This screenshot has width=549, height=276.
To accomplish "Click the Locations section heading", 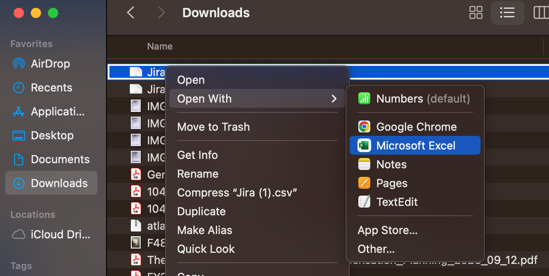I will (x=33, y=215).
